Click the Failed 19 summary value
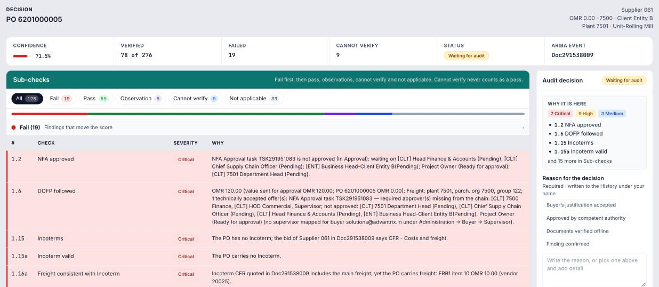Viewport: 659px width, 287px height. (232, 55)
